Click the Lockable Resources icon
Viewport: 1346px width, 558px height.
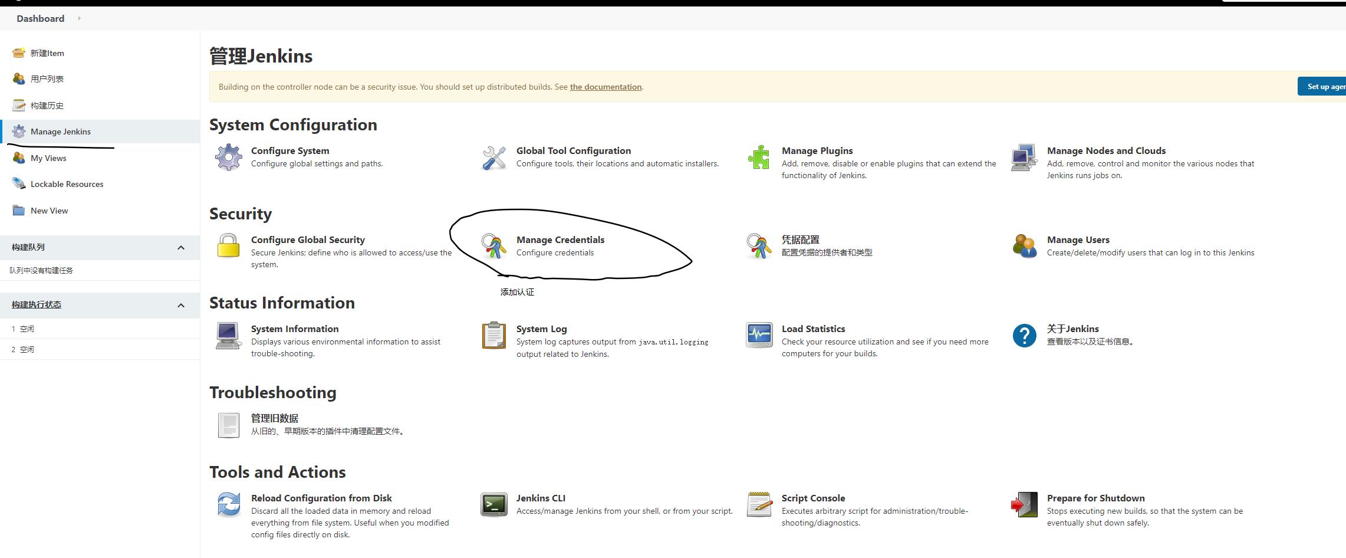tap(19, 184)
